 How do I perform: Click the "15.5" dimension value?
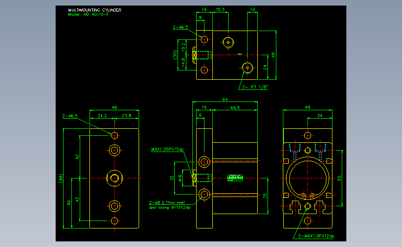click(x=220, y=9)
